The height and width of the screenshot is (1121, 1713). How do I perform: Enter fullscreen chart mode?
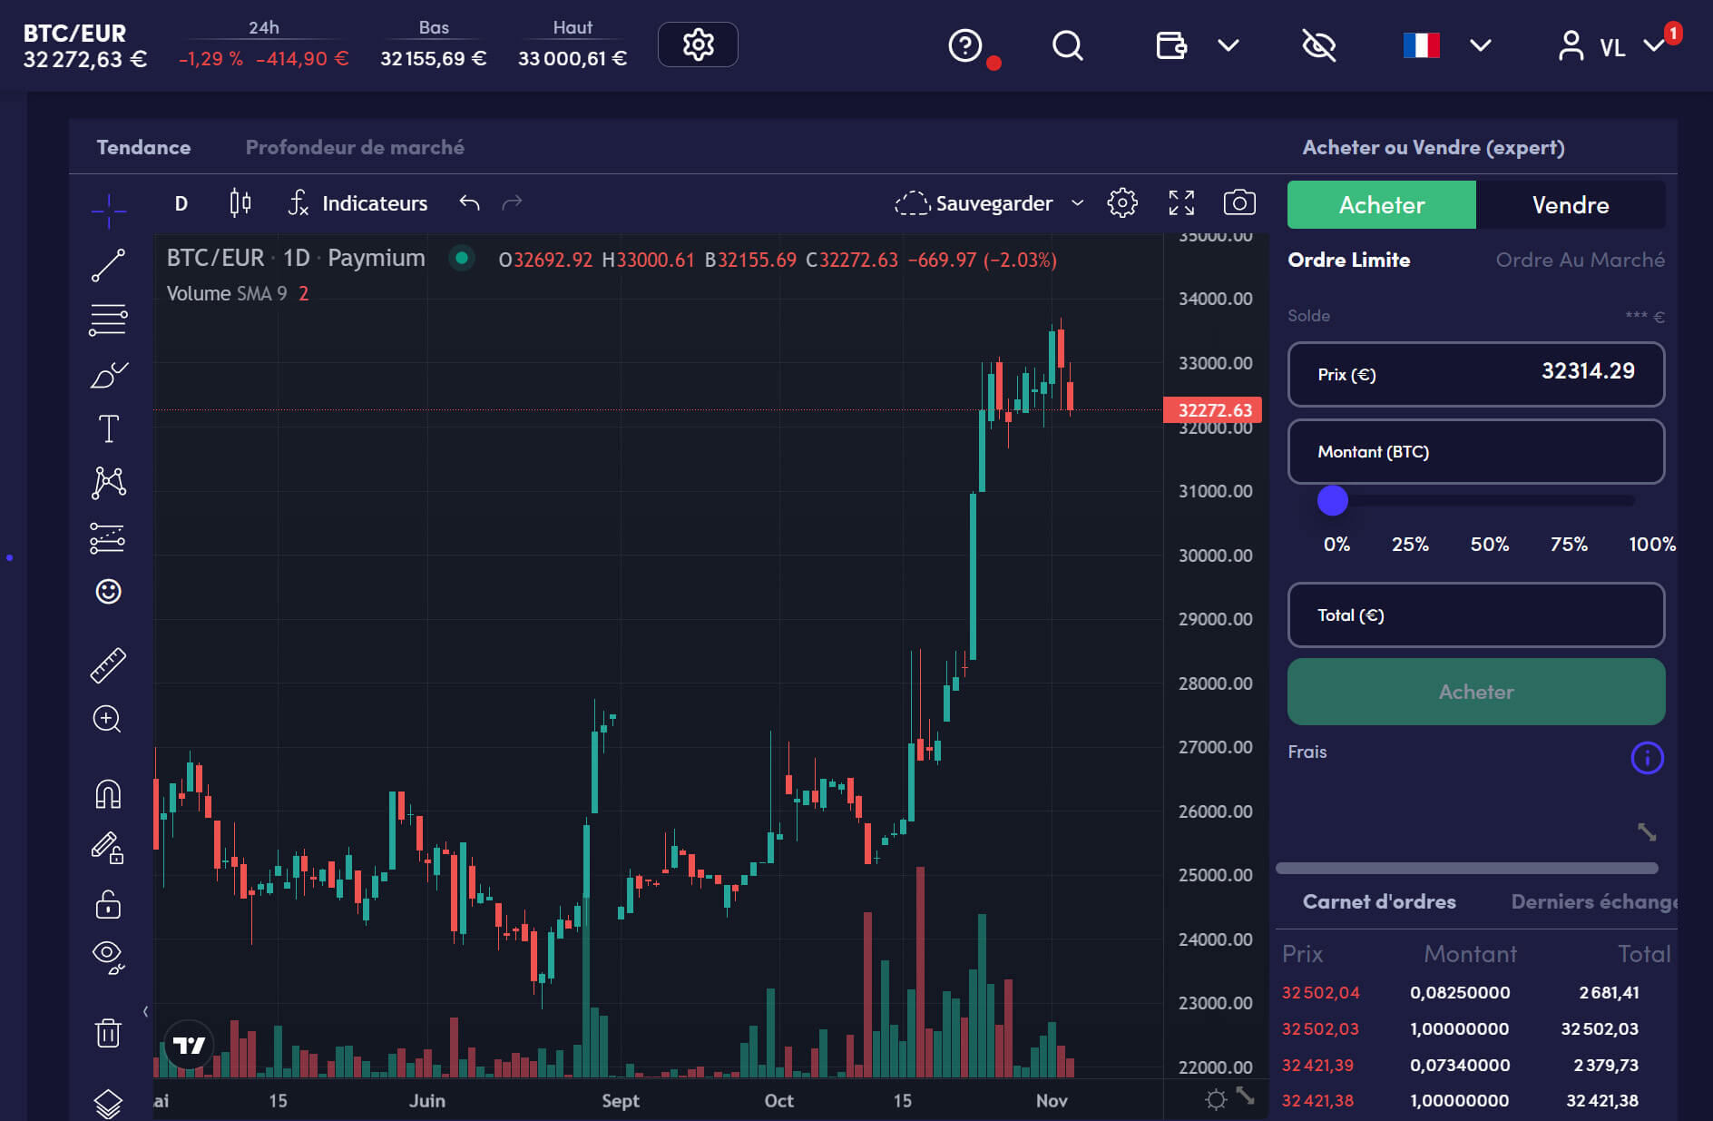pos(1180,202)
